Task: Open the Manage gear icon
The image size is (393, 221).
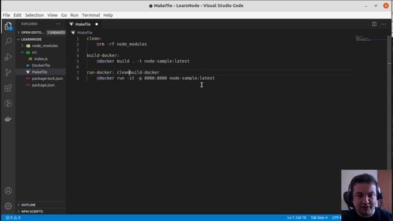Action: (8, 206)
